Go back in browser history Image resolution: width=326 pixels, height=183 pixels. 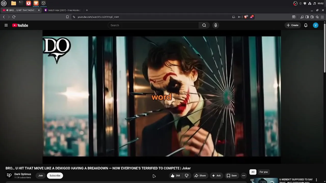[4, 17]
